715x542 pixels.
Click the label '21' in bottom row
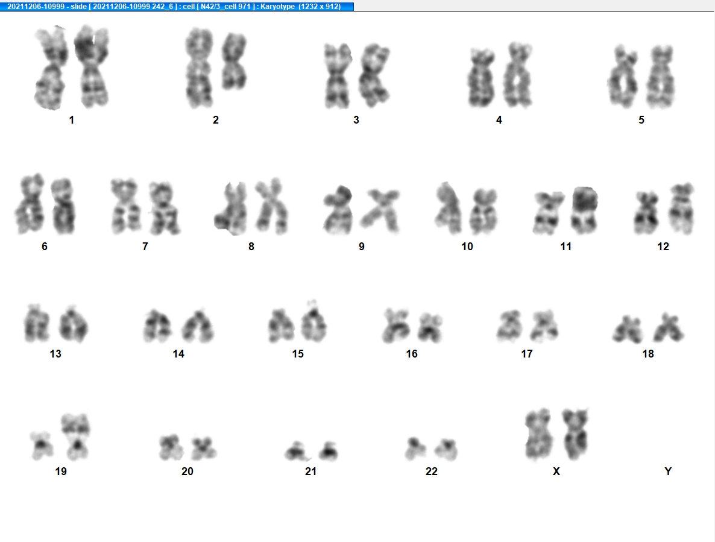pos(311,471)
